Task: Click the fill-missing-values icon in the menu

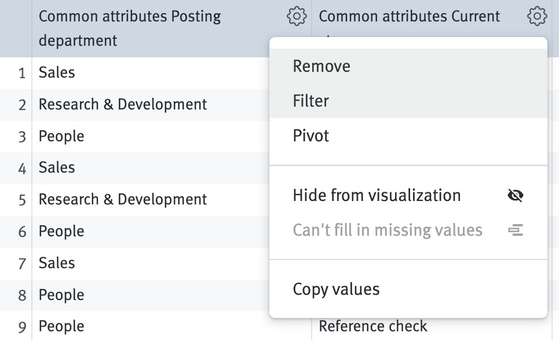Action: (x=515, y=230)
